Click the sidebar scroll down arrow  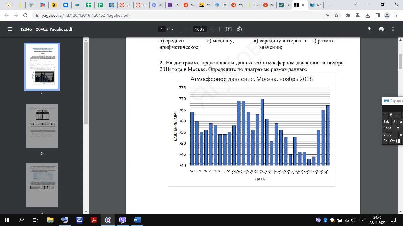click(86, 212)
